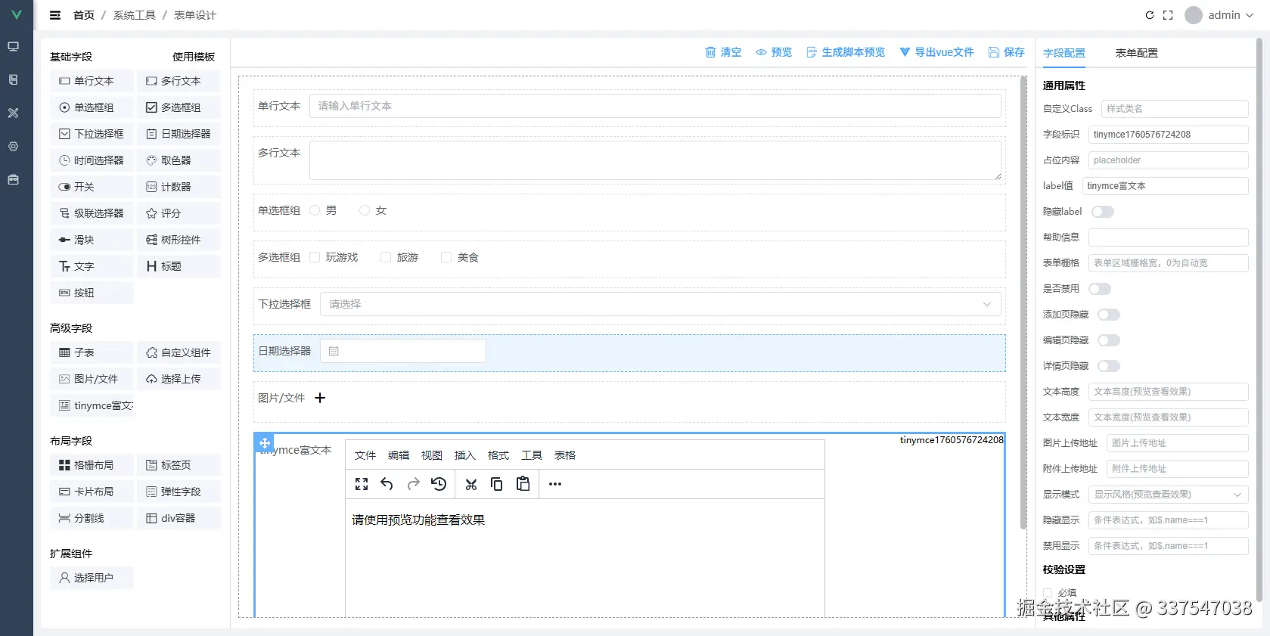1270x636 pixels.
Task: Click the calendar icon in date picker field
Action: pyautogui.click(x=334, y=351)
